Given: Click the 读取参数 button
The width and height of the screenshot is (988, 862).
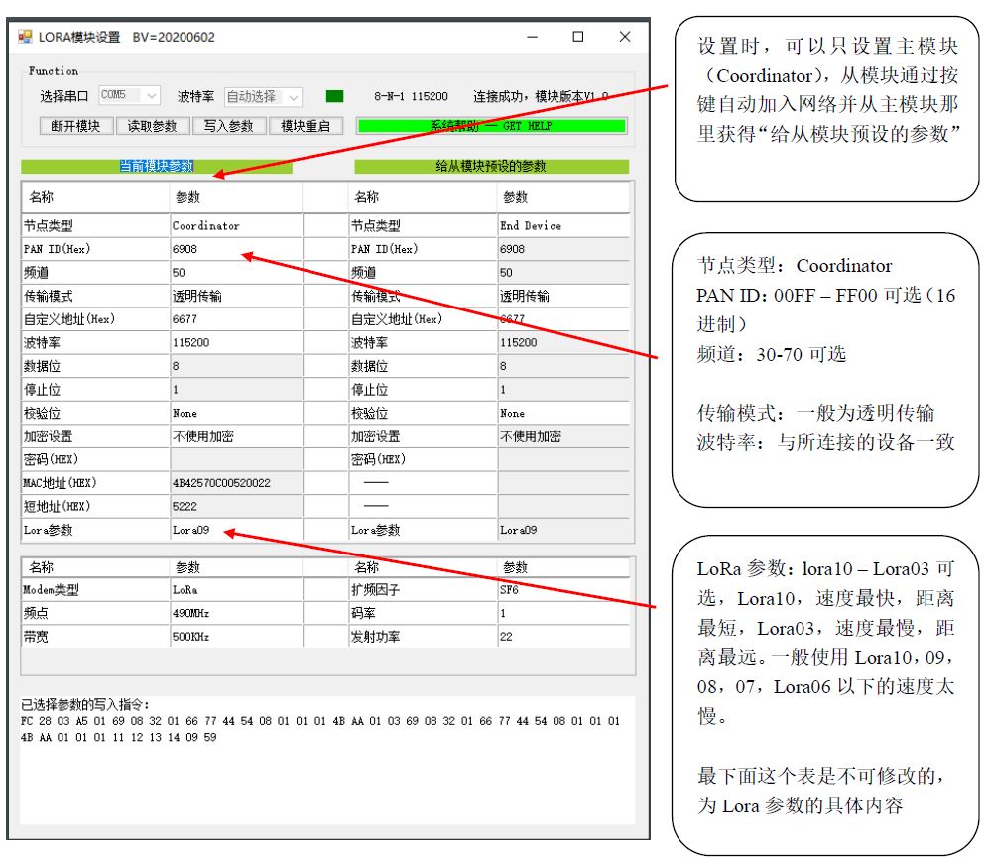Looking at the screenshot, I should (153, 126).
